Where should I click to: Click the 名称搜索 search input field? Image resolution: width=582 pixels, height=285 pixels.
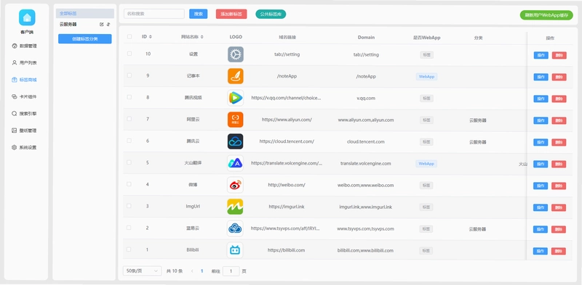pos(154,14)
